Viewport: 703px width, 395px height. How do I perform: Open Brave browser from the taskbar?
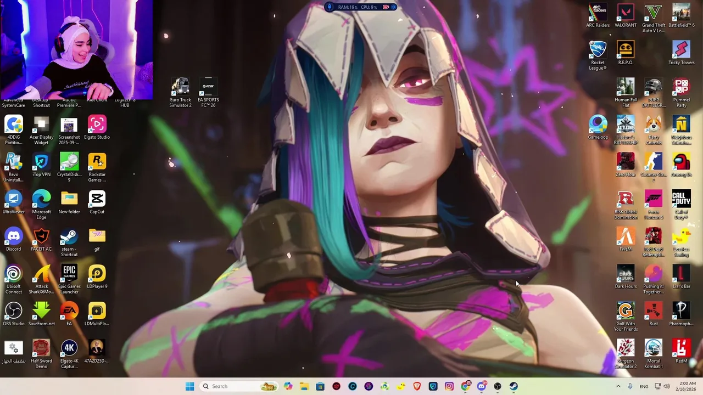417,386
